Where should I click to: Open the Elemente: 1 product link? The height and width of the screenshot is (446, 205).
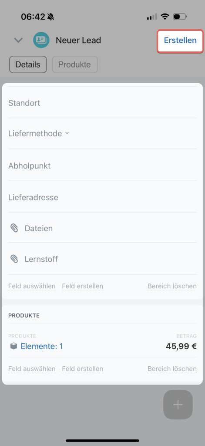(x=42, y=346)
